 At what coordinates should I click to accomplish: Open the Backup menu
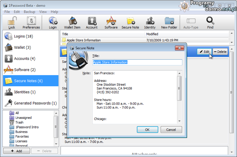coord(29,12)
